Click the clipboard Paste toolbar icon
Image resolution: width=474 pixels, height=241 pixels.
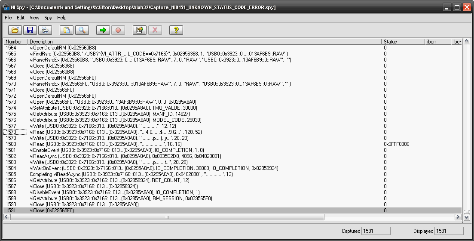(x=67, y=30)
